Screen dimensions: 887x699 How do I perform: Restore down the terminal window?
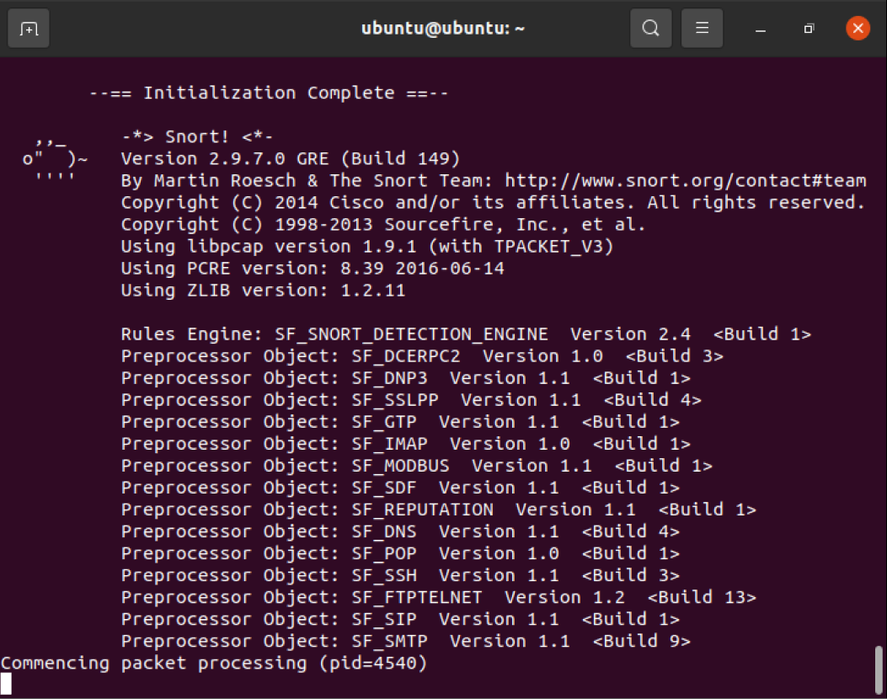tap(809, 29)
